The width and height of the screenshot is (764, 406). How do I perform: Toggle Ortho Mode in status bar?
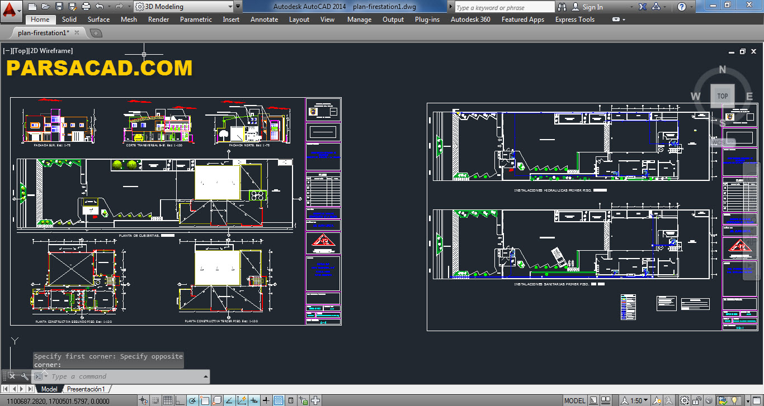coord(180,400)
